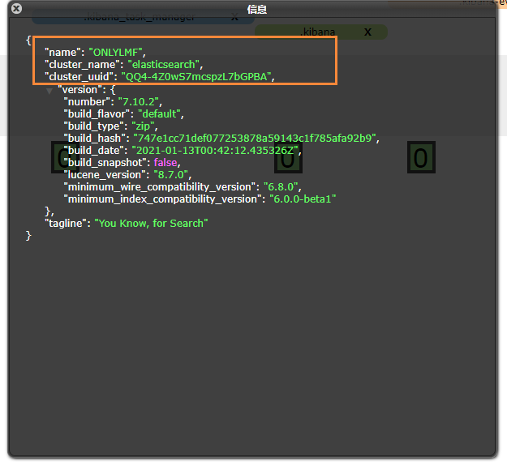
Task: Click minimum_wire_compatibility_version value 6.8.0
Action: tap(281, 187)
